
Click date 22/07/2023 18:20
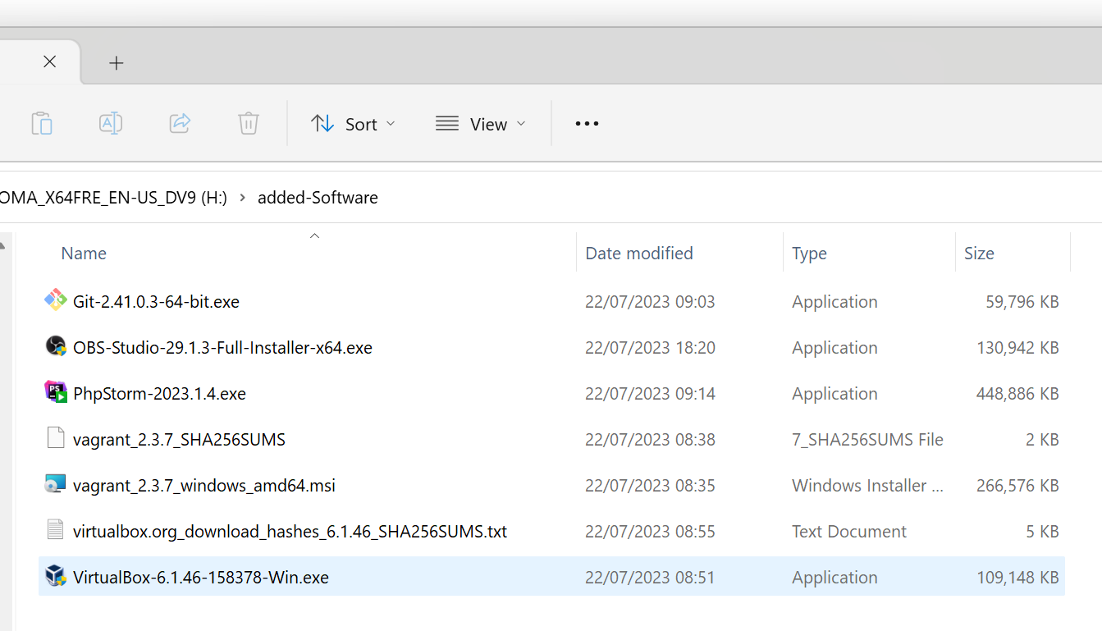650,348
